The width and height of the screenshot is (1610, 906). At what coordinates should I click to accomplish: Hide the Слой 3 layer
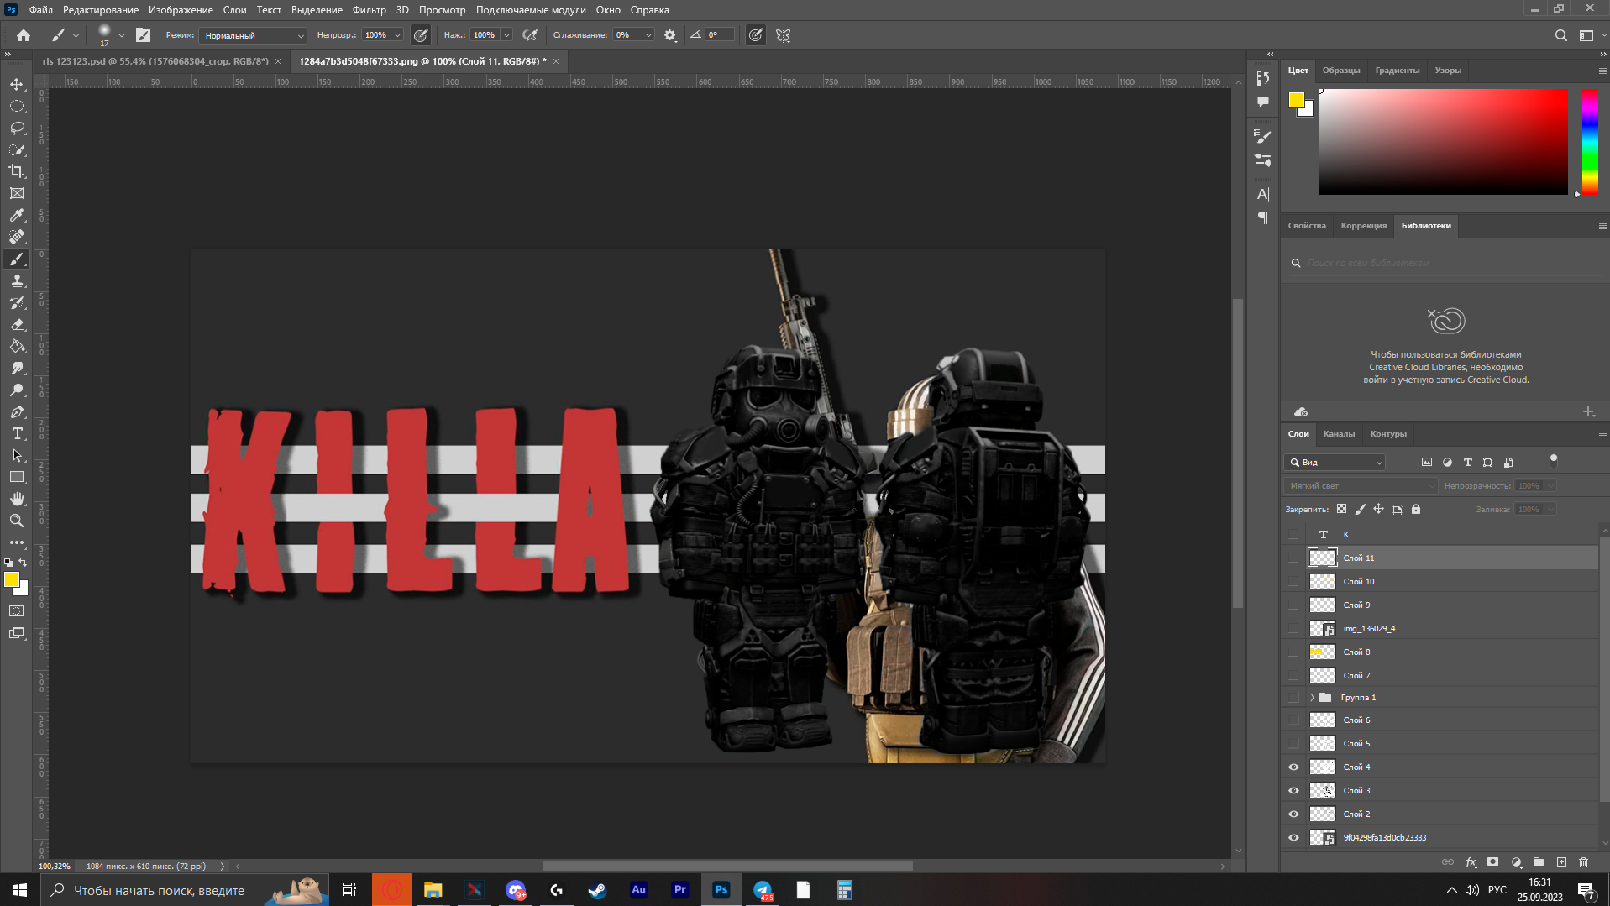coord(1293,790)
